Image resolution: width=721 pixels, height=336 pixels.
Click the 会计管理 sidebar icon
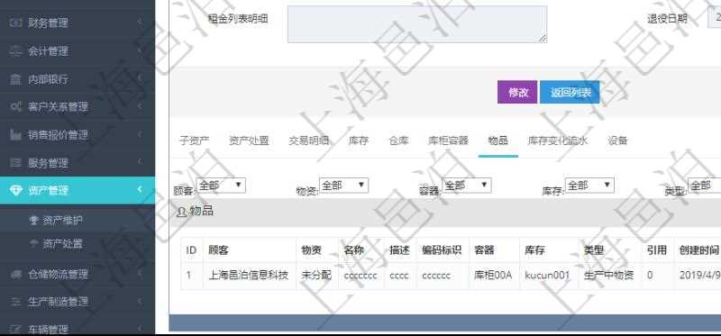(x=15, y=51)
